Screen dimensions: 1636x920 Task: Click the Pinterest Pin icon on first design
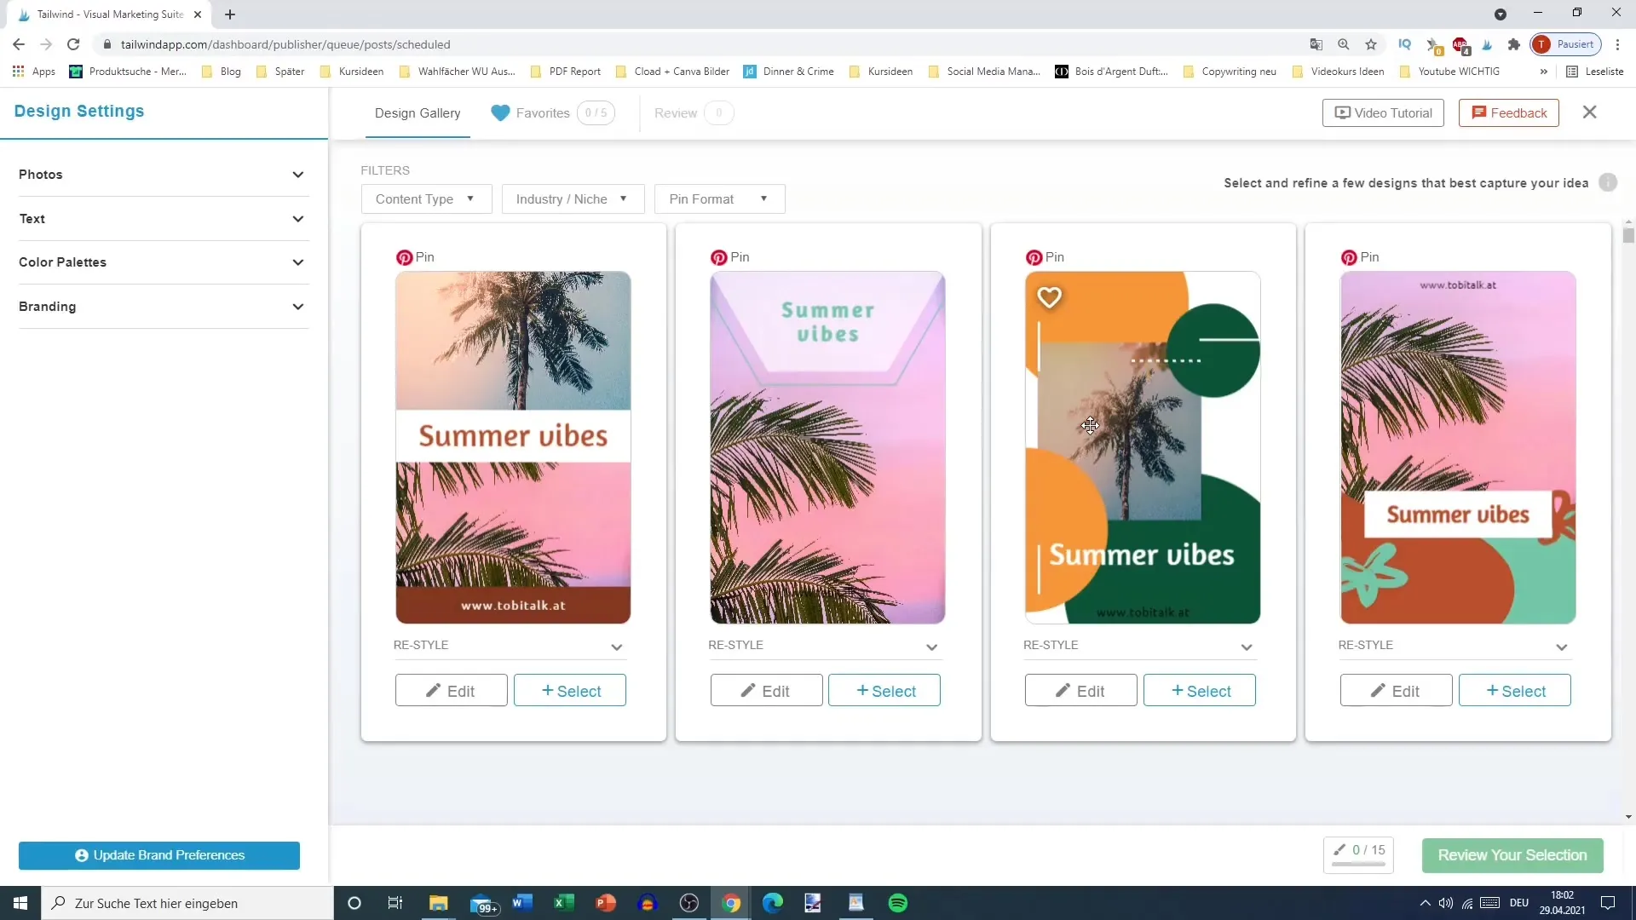tap(403, 256)
